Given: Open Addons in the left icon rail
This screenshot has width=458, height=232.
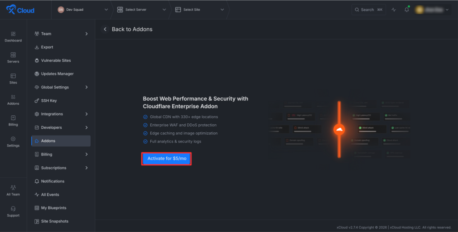Looking at the screenshot, I should (13, 100).
